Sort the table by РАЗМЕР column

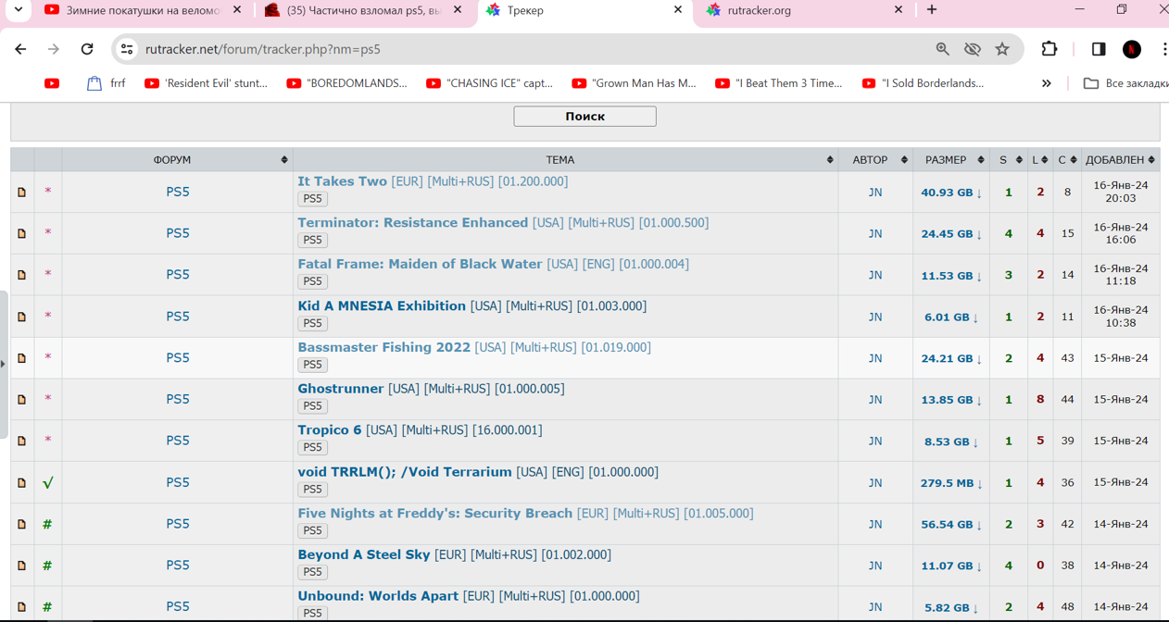point(946,160)
